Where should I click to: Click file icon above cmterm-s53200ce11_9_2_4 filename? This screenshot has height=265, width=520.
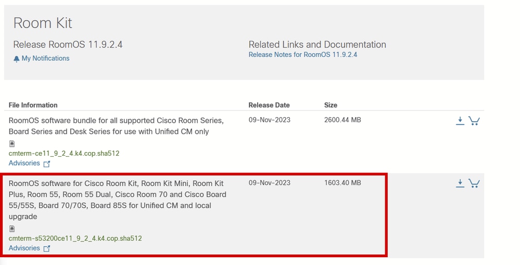coord(12,229)
